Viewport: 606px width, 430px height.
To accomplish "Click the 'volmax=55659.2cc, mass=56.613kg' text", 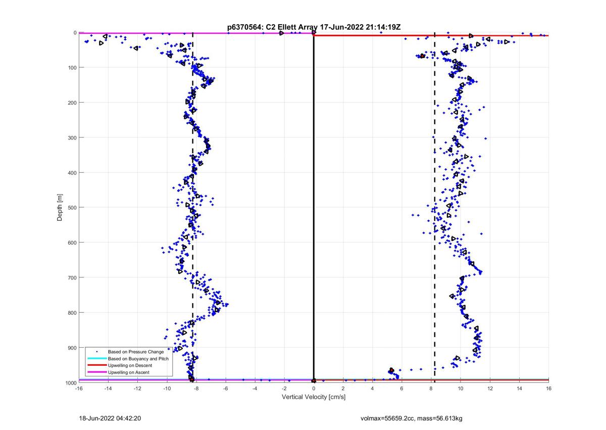I will point(413,418).
